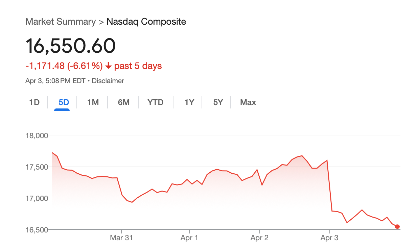Click the Mar 31 date label

coord(121,238)
